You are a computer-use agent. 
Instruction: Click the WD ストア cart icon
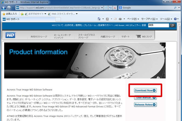[x=138, y=36]
